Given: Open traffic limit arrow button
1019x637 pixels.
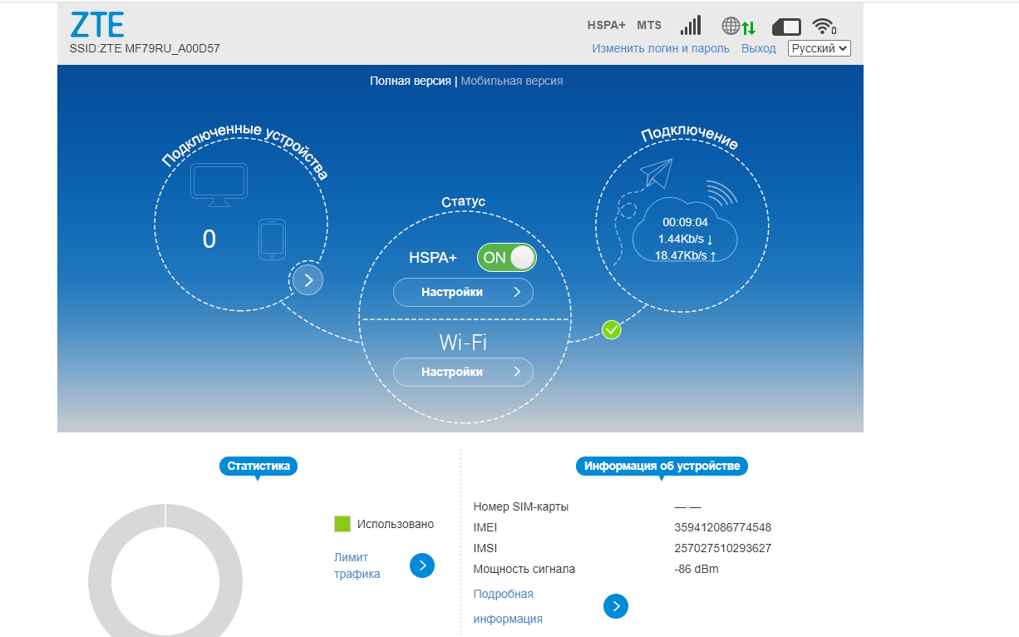Looking at the screenshot, I should (x=422, y=565).
